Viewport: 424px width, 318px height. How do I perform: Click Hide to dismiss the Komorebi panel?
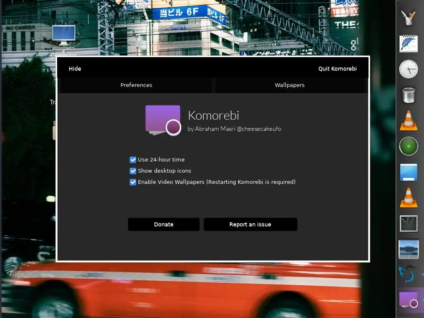[x=75, y=69]
